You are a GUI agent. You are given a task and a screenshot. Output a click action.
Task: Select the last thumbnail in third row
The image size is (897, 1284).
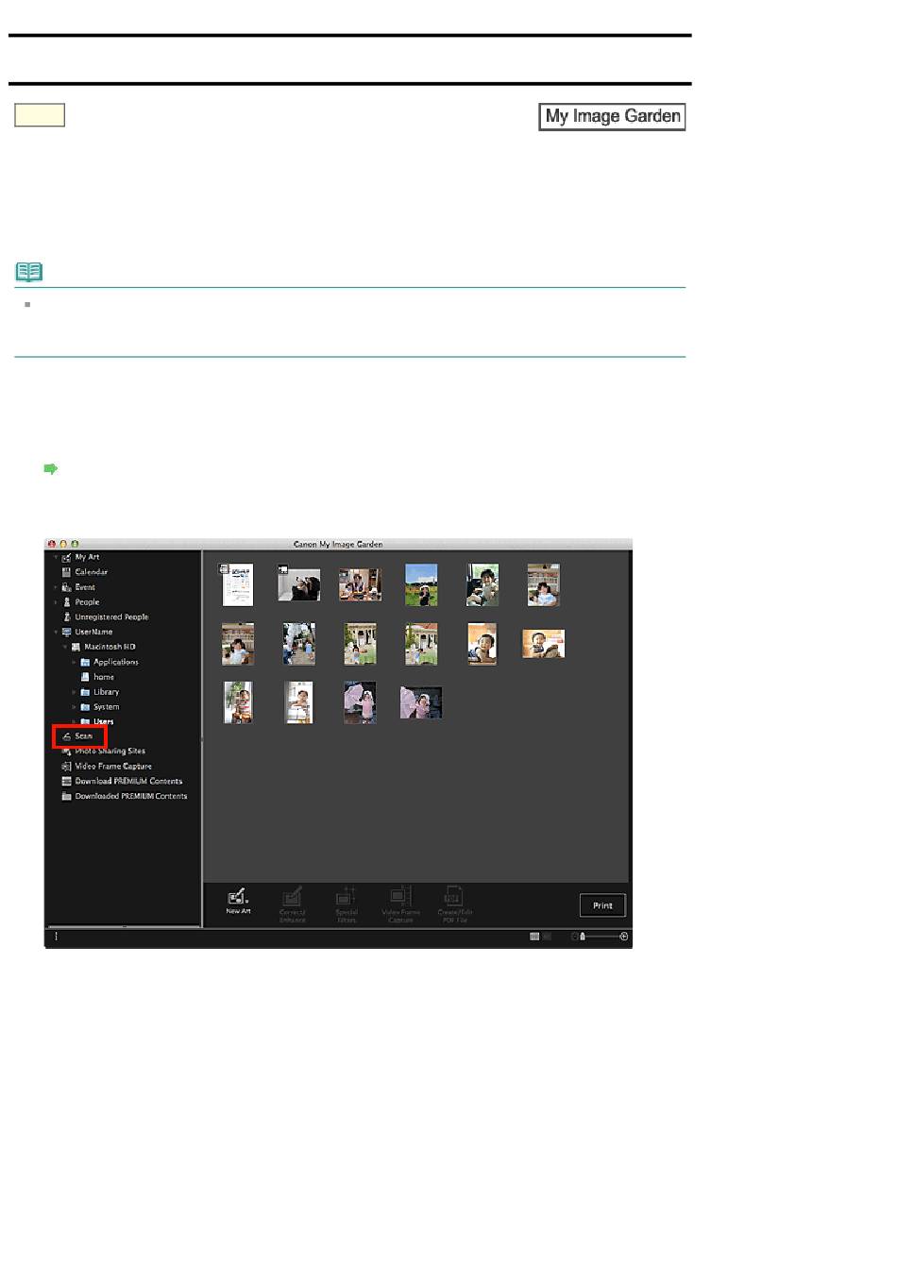pyautogui.click(x=421, y=702)
